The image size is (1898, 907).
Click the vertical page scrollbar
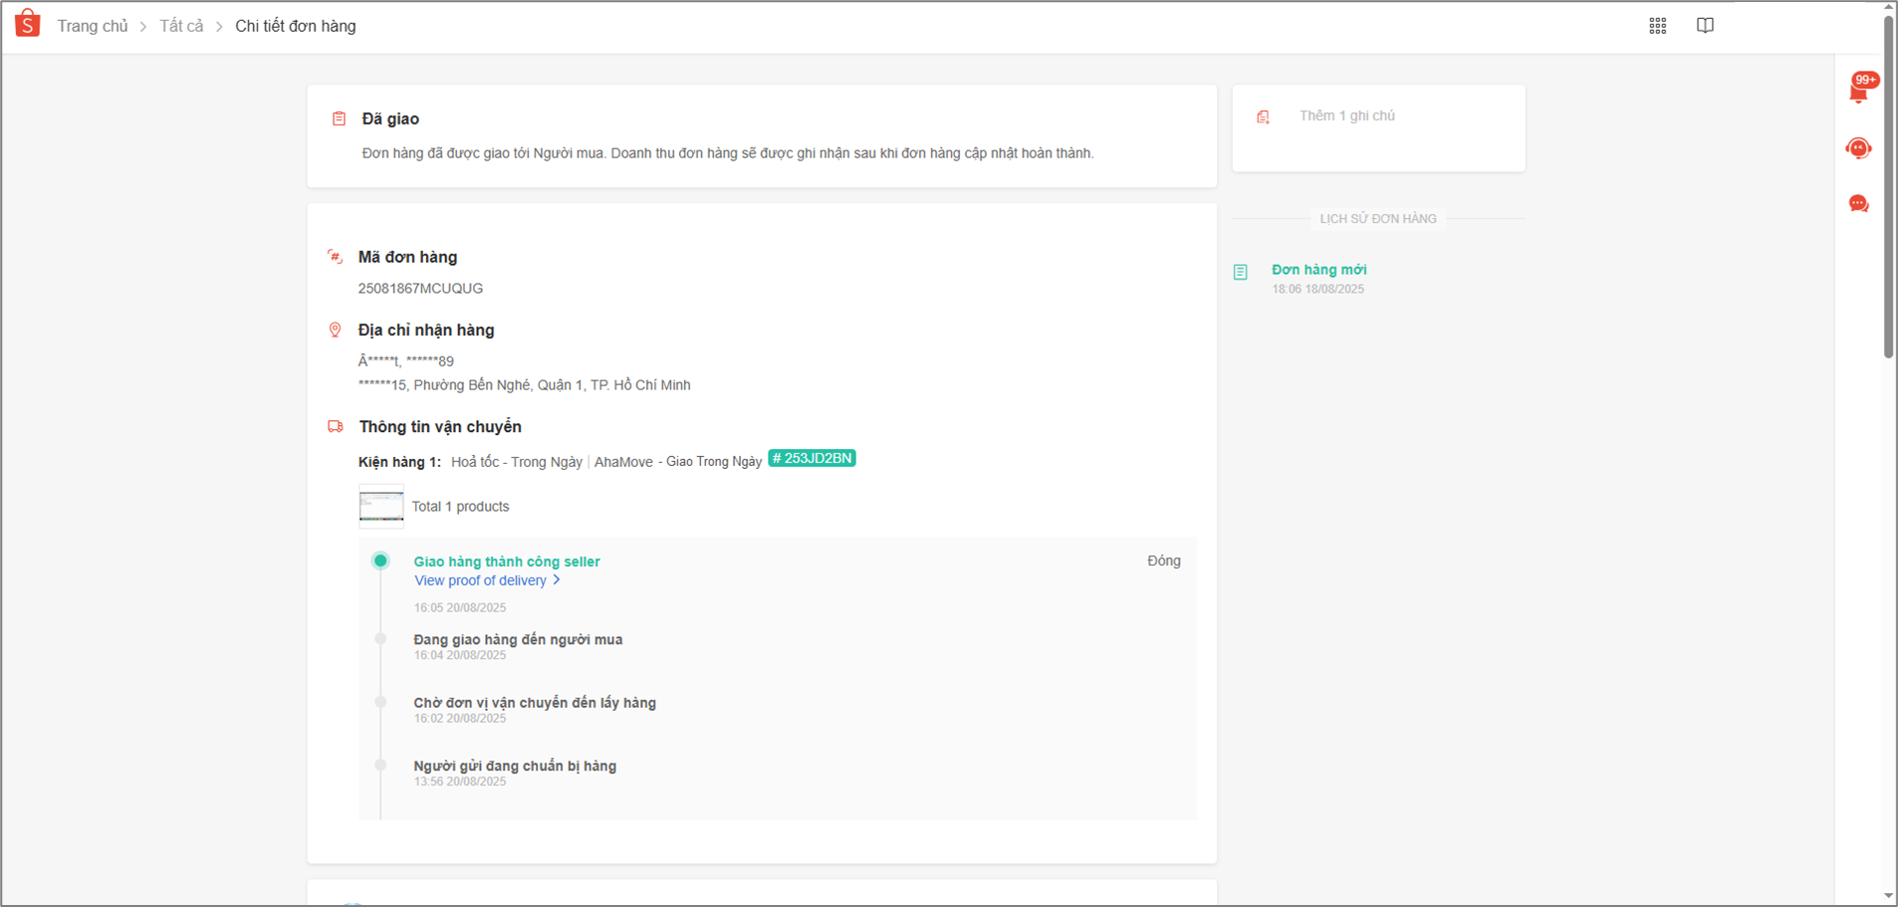pos(1888,199)
